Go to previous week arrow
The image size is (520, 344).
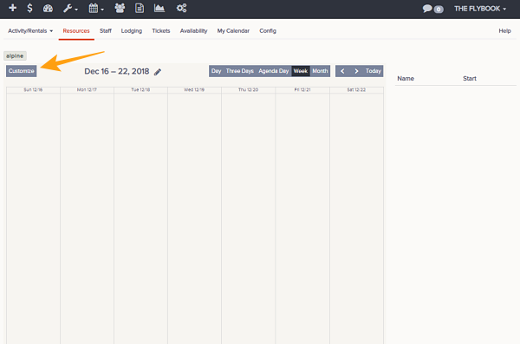342,71
